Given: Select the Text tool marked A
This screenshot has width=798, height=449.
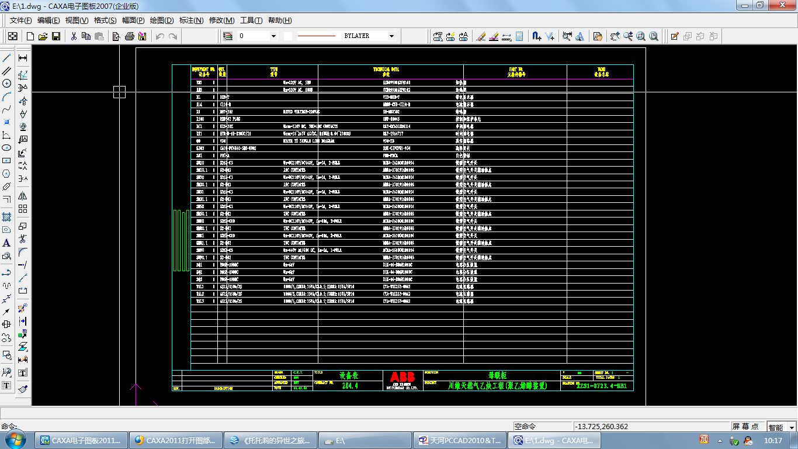Looking at the screenshot, I should click(7, 243).
